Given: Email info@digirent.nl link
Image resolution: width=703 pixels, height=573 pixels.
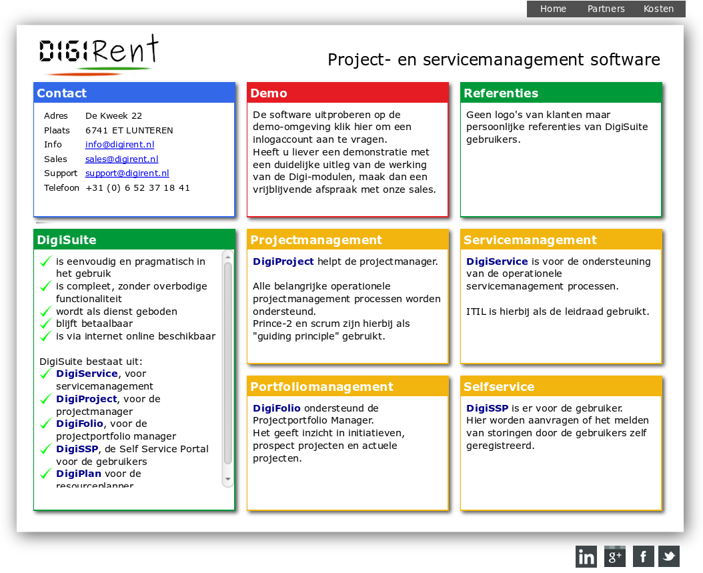Looking at the screenshot, I should pos(119,144).
